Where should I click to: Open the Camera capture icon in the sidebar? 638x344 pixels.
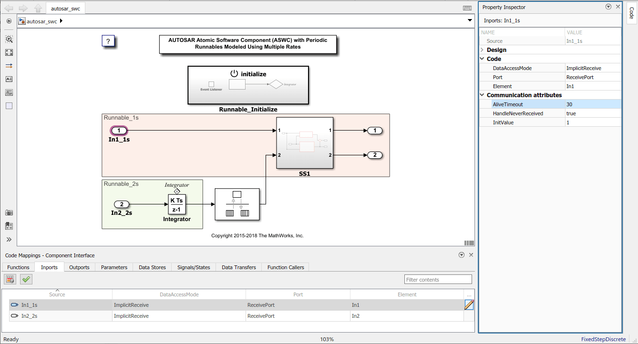9,212
